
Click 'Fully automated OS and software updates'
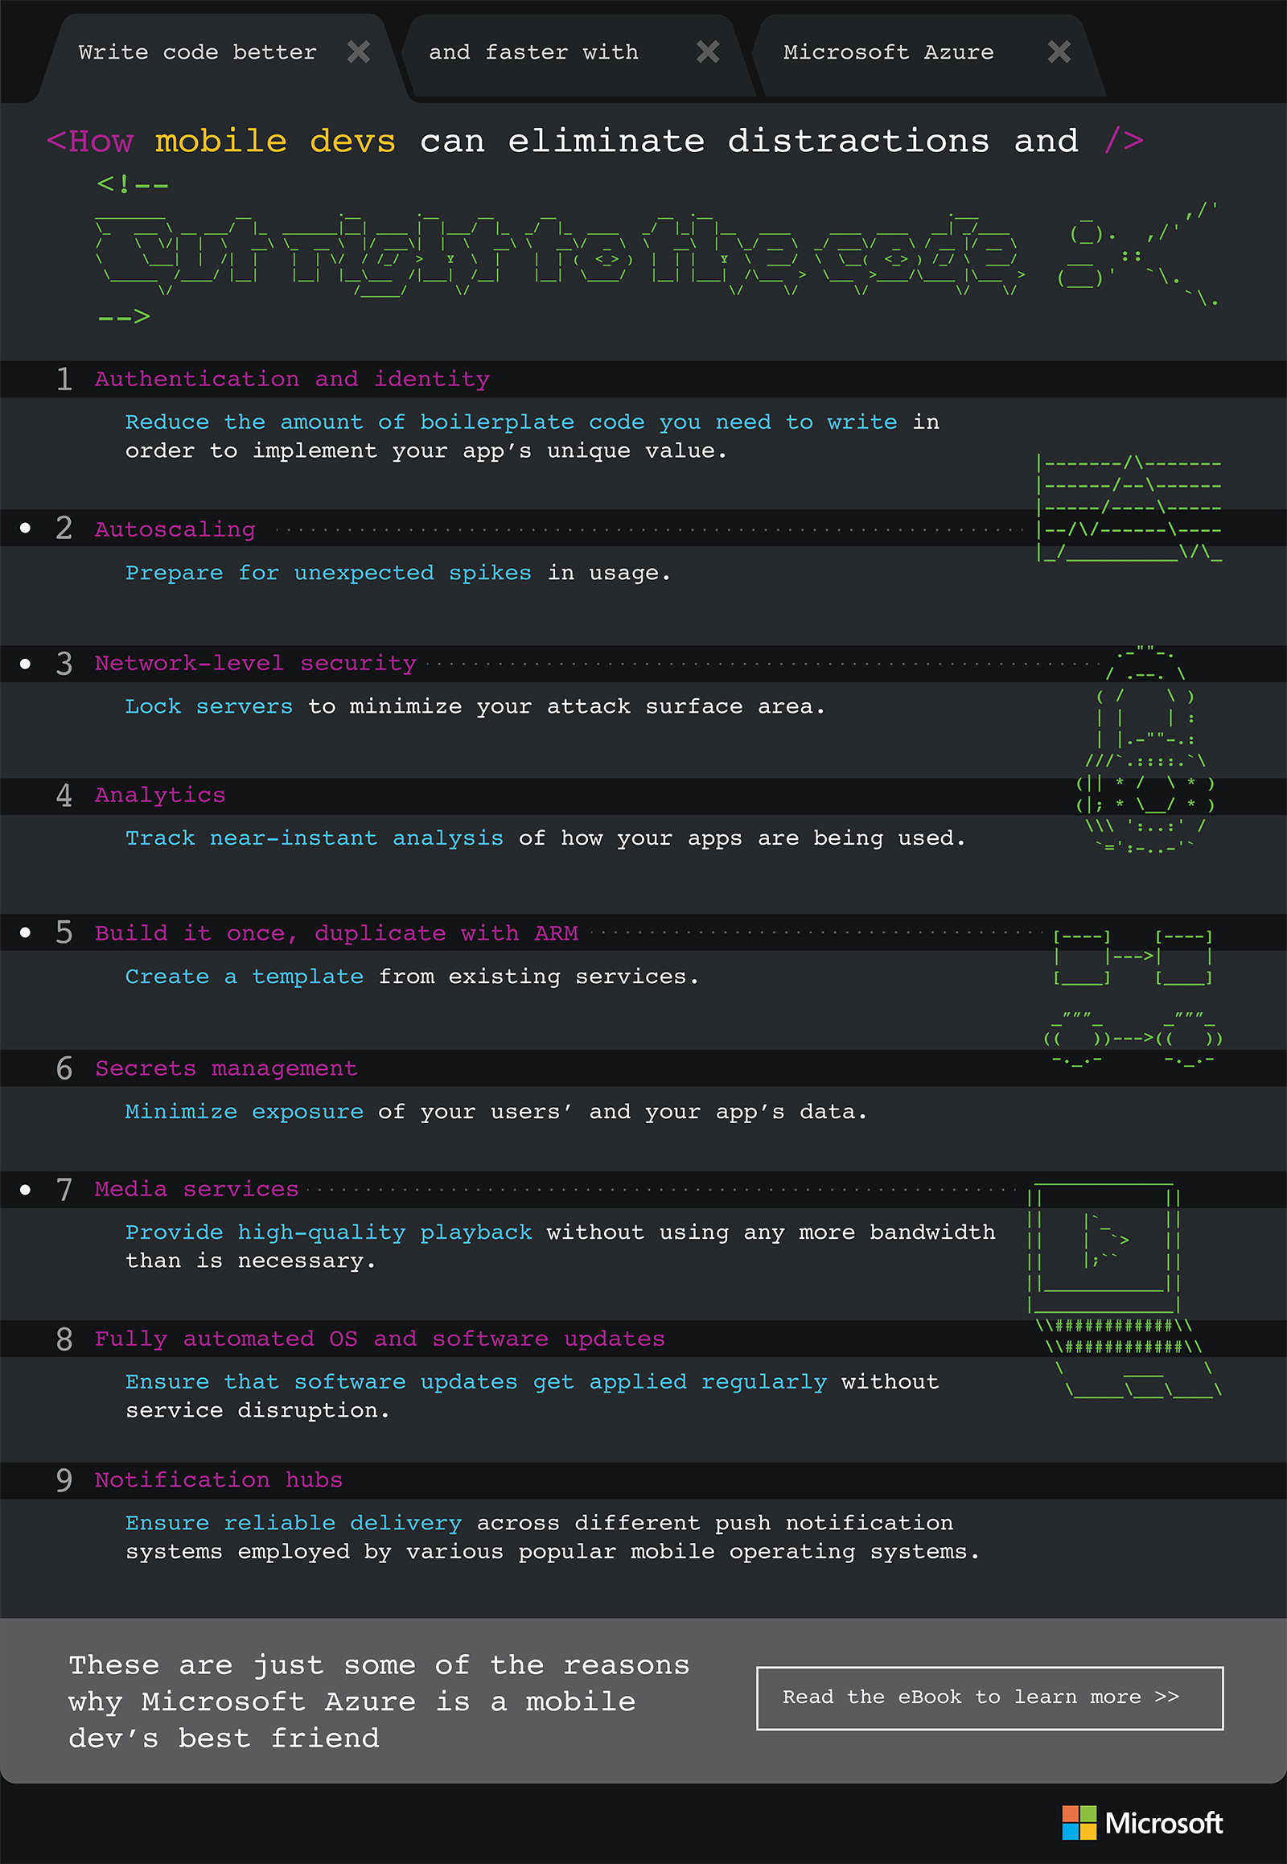coord(380,1339)
